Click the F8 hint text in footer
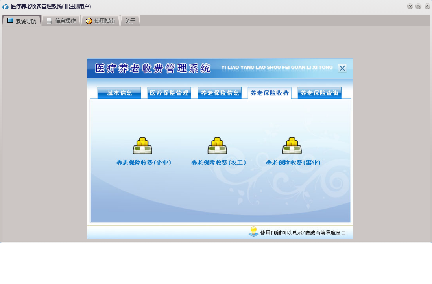 [303, 233]
